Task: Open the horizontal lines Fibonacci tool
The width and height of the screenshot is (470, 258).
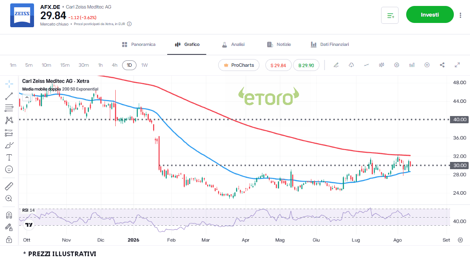Action: coord(9,108)
